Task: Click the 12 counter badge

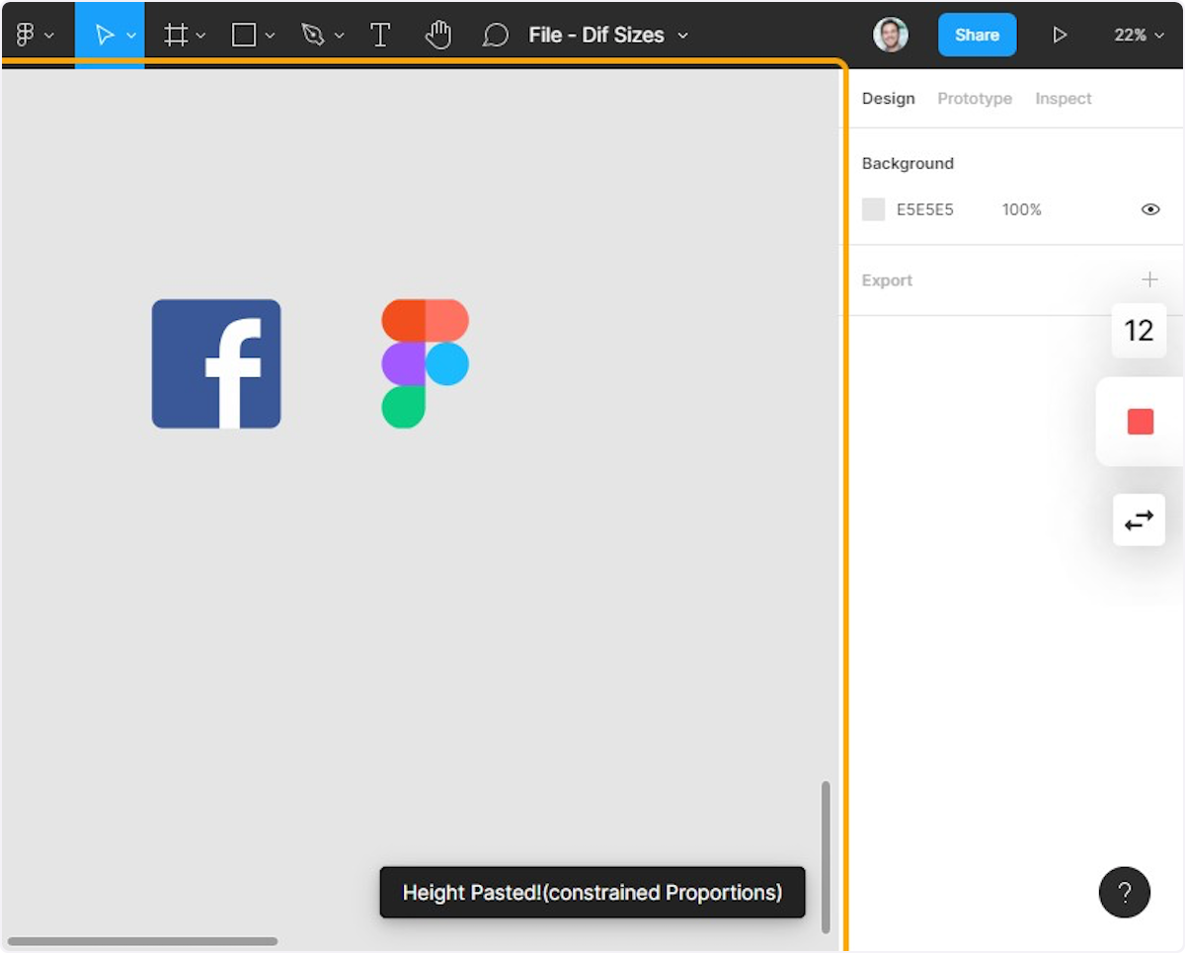Action: click(x=1139, y=331)
